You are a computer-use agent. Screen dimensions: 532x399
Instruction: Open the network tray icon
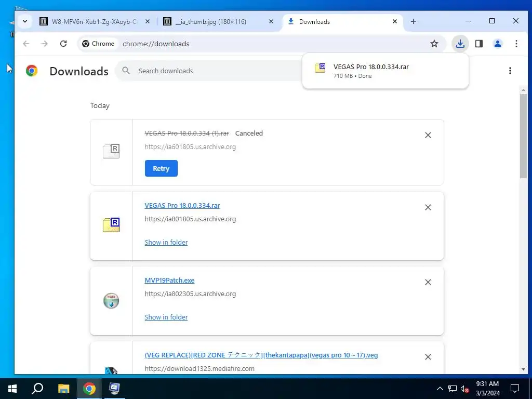click(x=453, y=389)
